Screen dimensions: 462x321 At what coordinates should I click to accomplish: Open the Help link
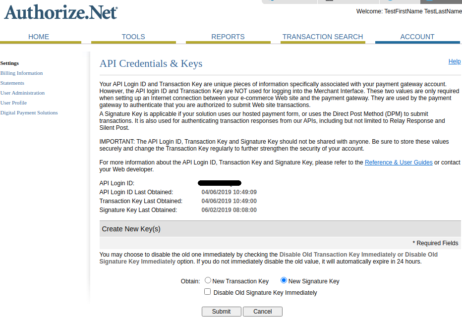click(455, 61)
